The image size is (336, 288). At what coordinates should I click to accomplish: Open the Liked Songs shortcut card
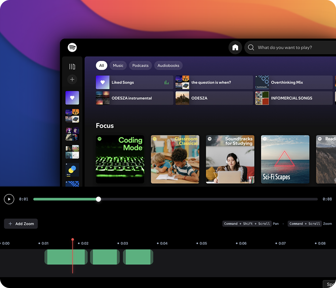click(x=134, y=82)
